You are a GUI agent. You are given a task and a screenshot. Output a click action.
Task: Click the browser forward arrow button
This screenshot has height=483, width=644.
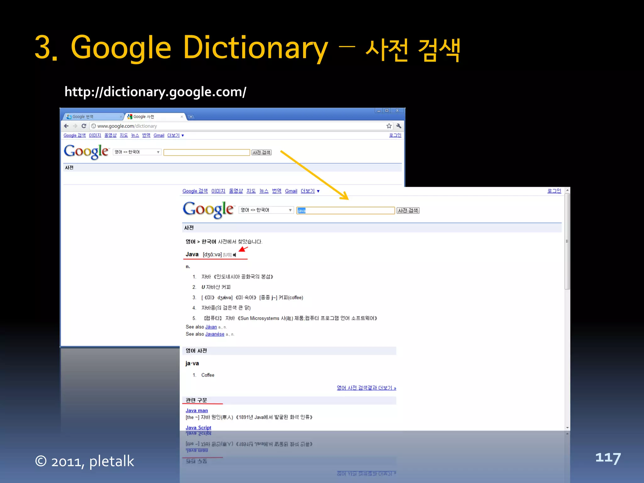(75, 126)
